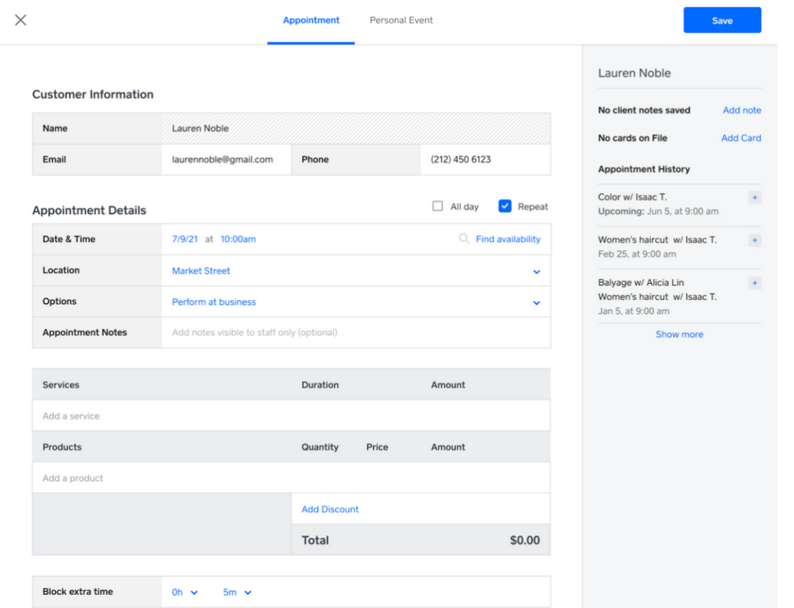Click the plus icon on Balyage w/ Alicia Lin

(x=753, y=282)
